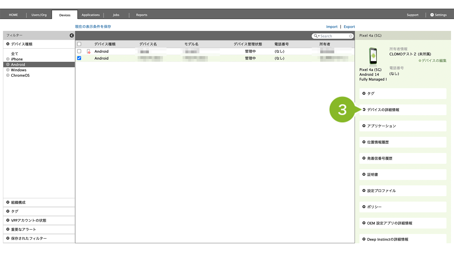The width and height of the screenshot is (454, 255).
Task: Switch to the Reports tab
Action: (141, 15)
